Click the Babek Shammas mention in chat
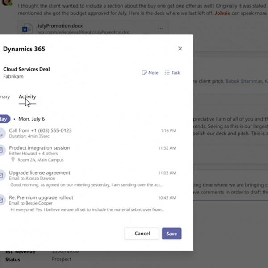 point(244,81)
